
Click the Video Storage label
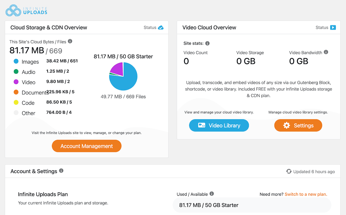(x=250, y=53)
